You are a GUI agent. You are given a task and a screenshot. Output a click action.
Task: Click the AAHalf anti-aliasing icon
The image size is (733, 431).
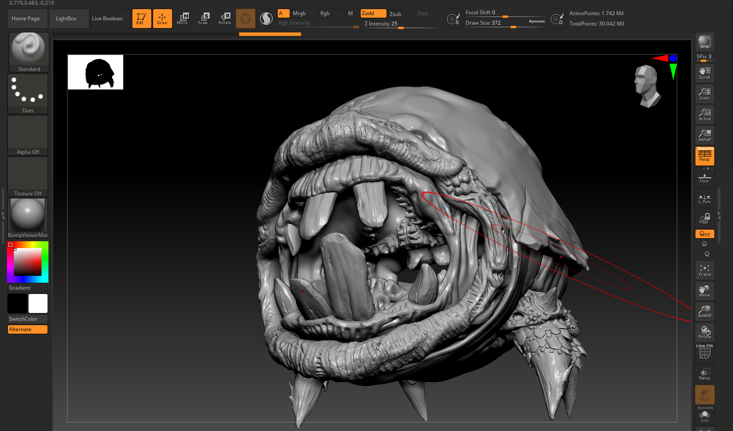[704, 135]
